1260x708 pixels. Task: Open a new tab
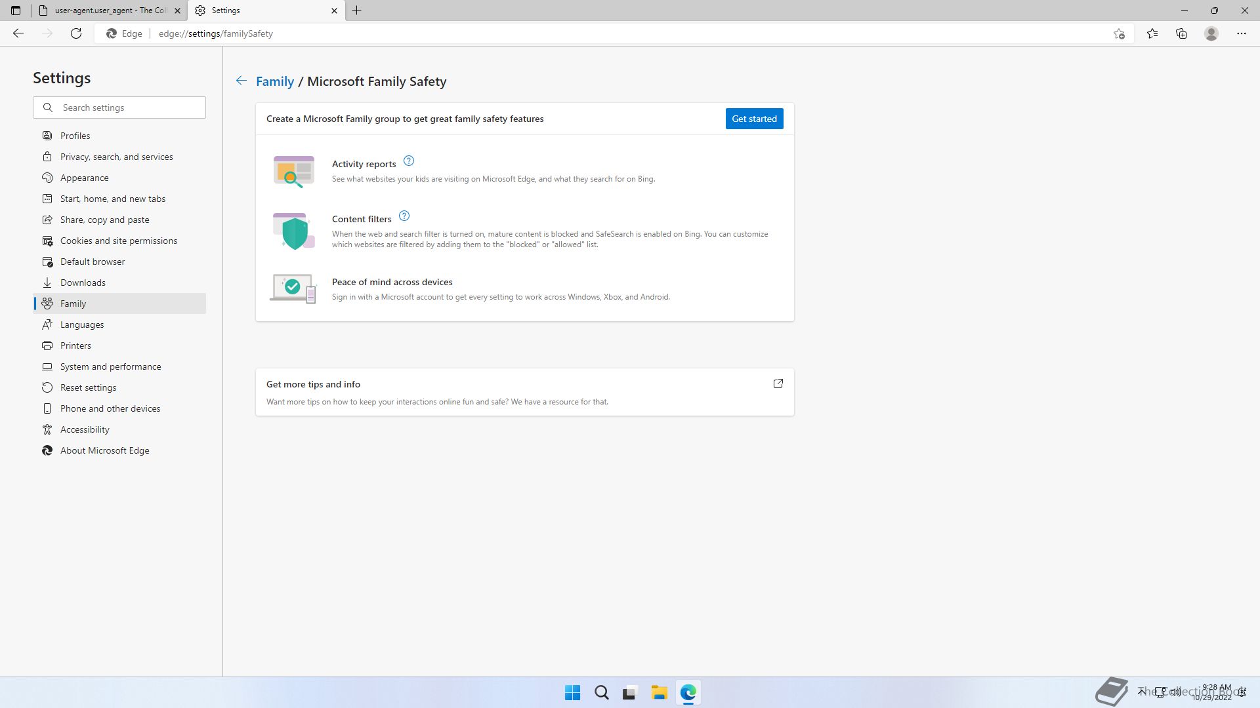point(357,10)
